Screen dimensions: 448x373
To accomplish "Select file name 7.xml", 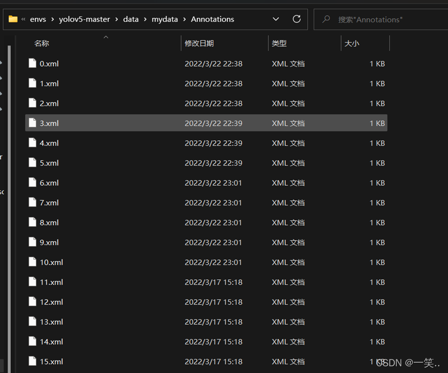I will (49, 203).
